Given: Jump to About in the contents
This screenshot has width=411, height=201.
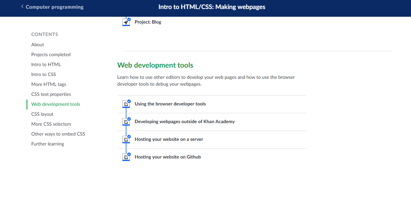Looking at the screenshot, I should click(x=38, y=45).
